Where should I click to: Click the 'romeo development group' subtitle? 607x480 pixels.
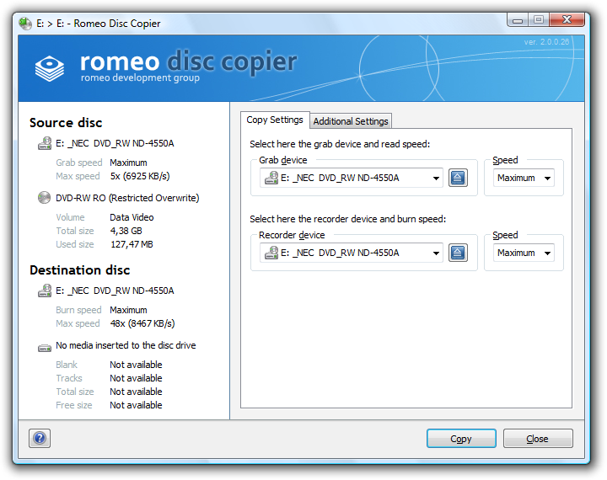click(140, 77)
